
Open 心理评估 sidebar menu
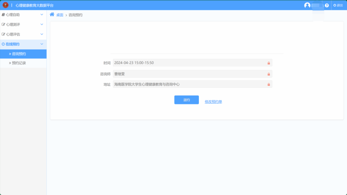[x=23, y=34]
